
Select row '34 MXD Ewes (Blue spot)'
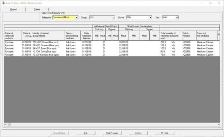pyautogui.click(x=112, y=49)
